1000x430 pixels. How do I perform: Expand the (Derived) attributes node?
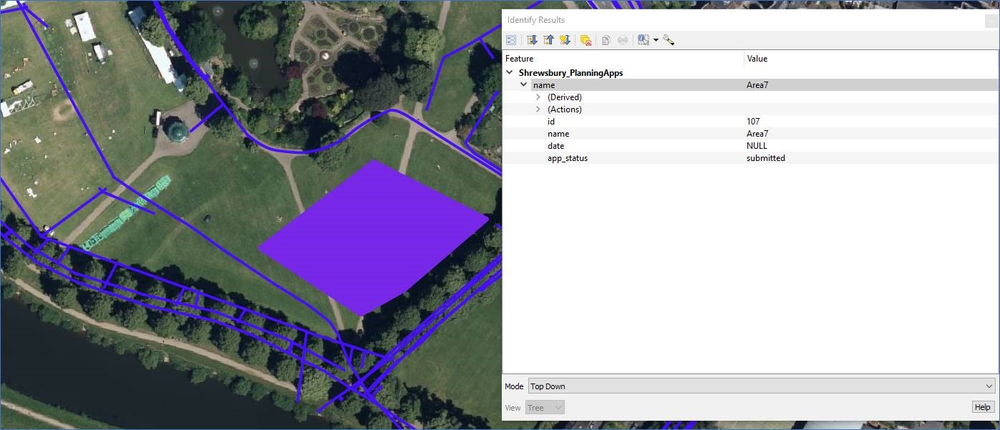click(538, 97)
